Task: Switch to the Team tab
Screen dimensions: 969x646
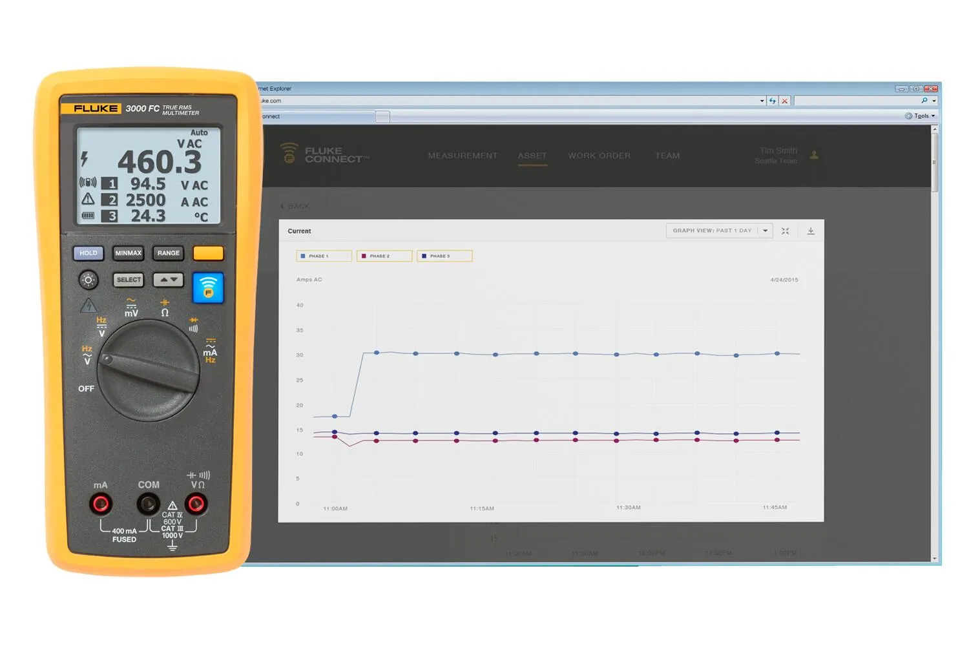Action: point(667,156)
